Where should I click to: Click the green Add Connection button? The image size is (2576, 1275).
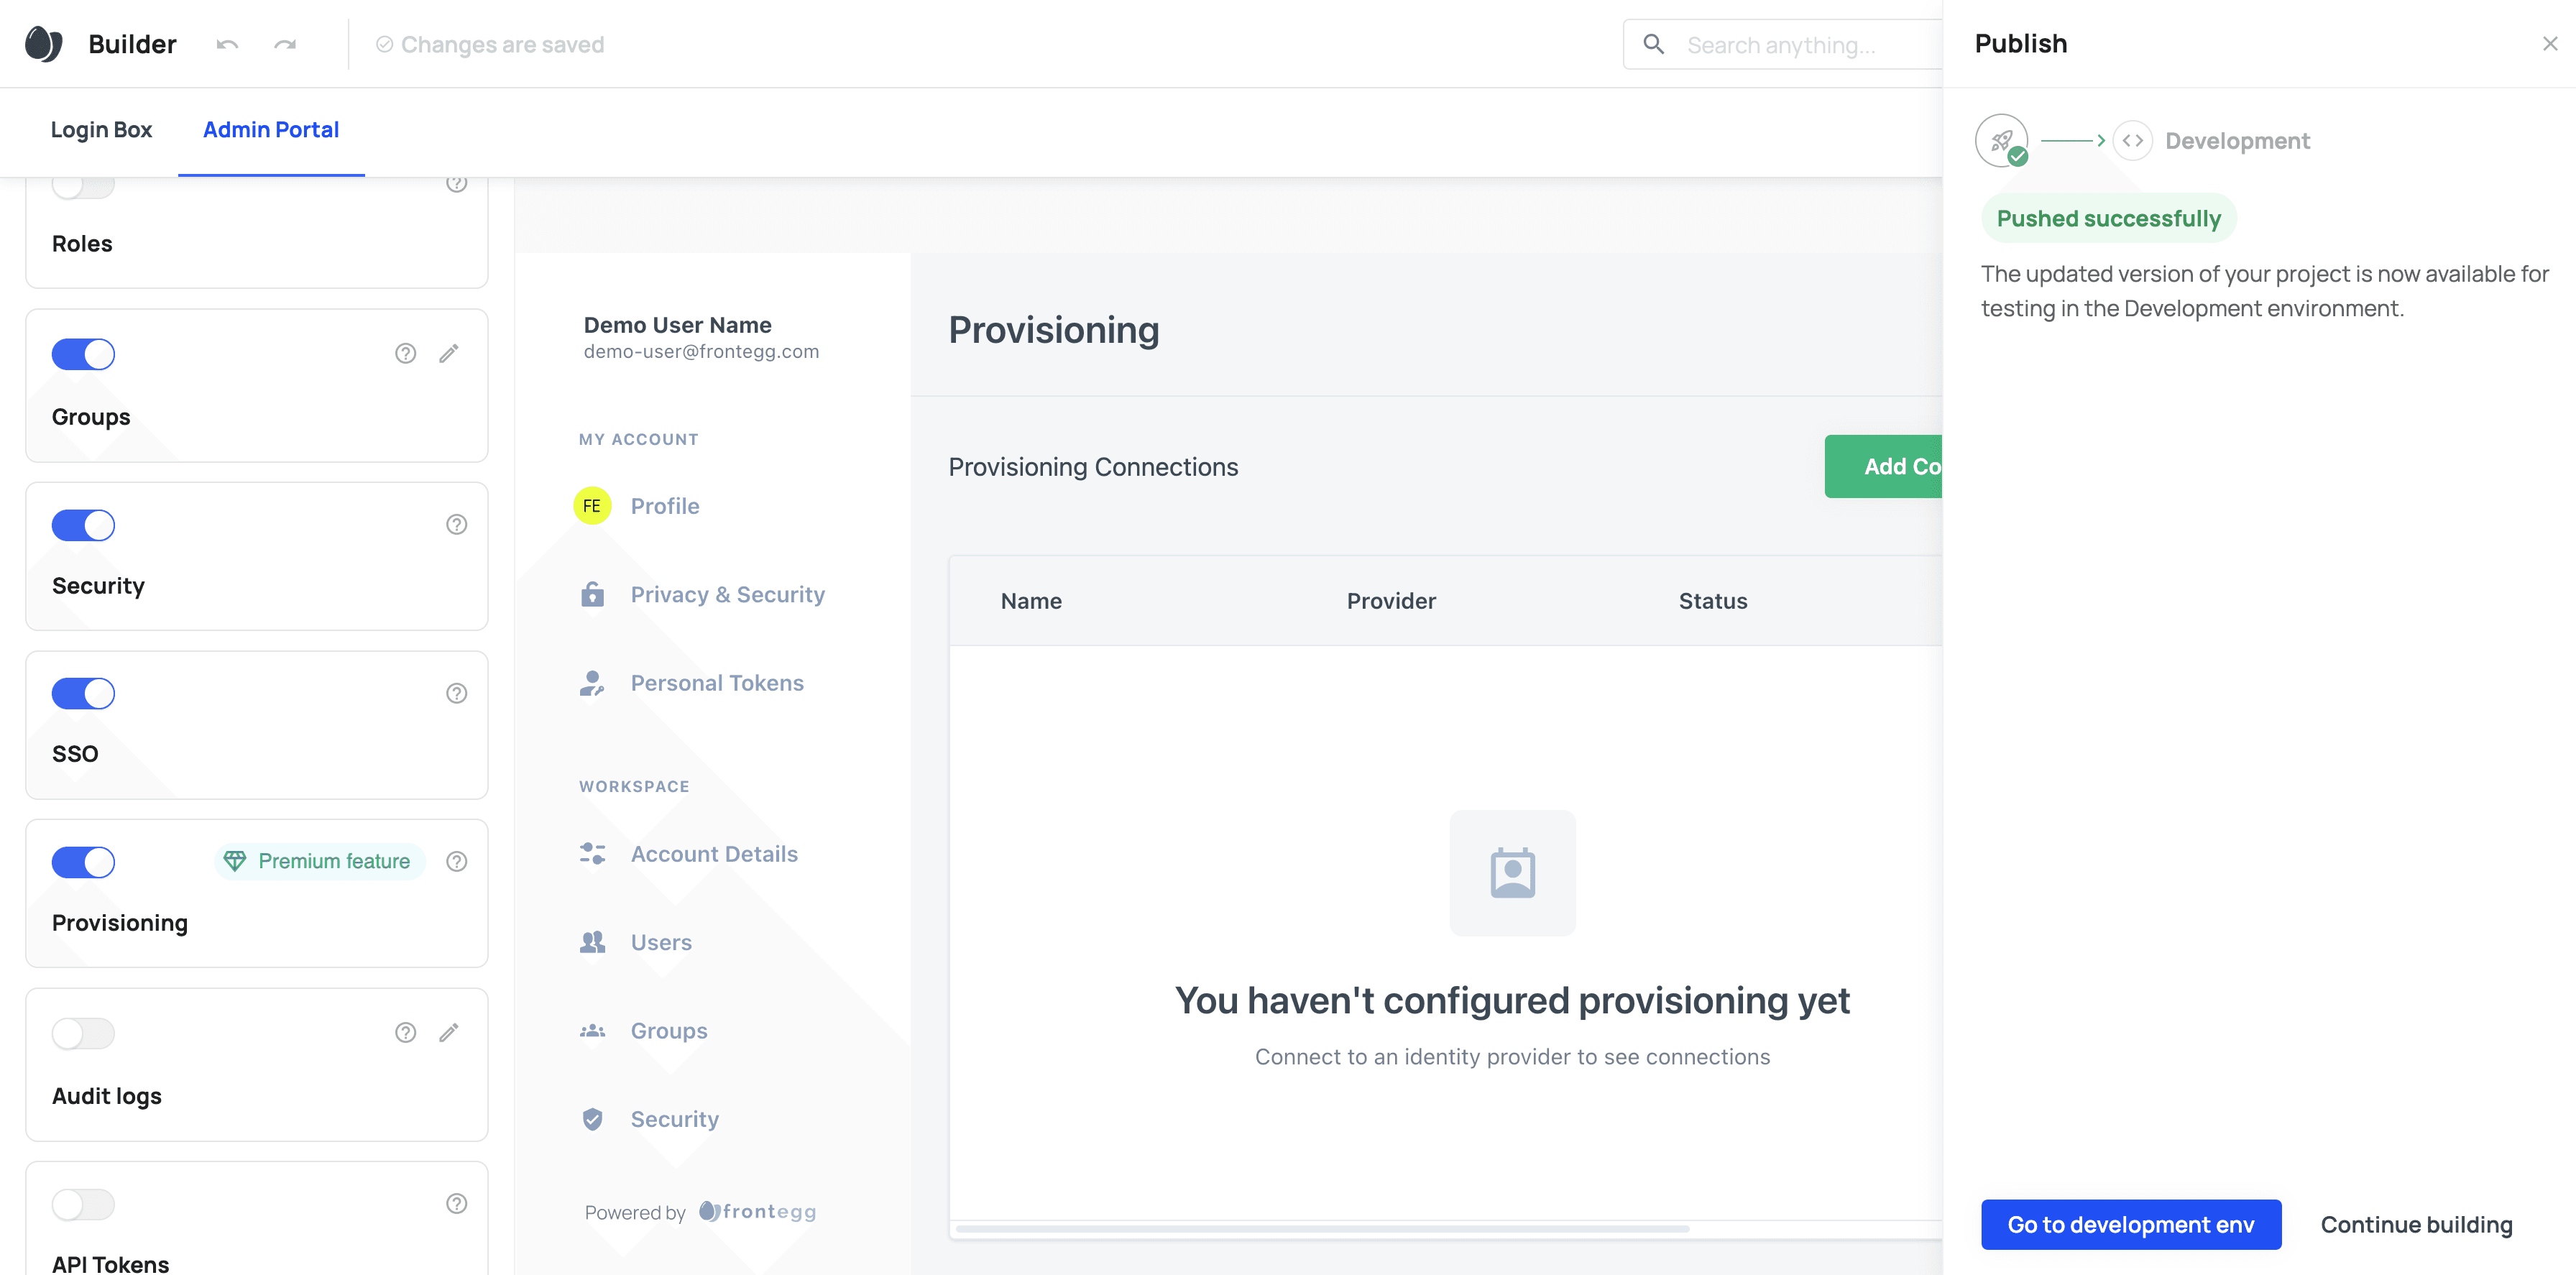pyautogui.click(x=1883, y=466)
